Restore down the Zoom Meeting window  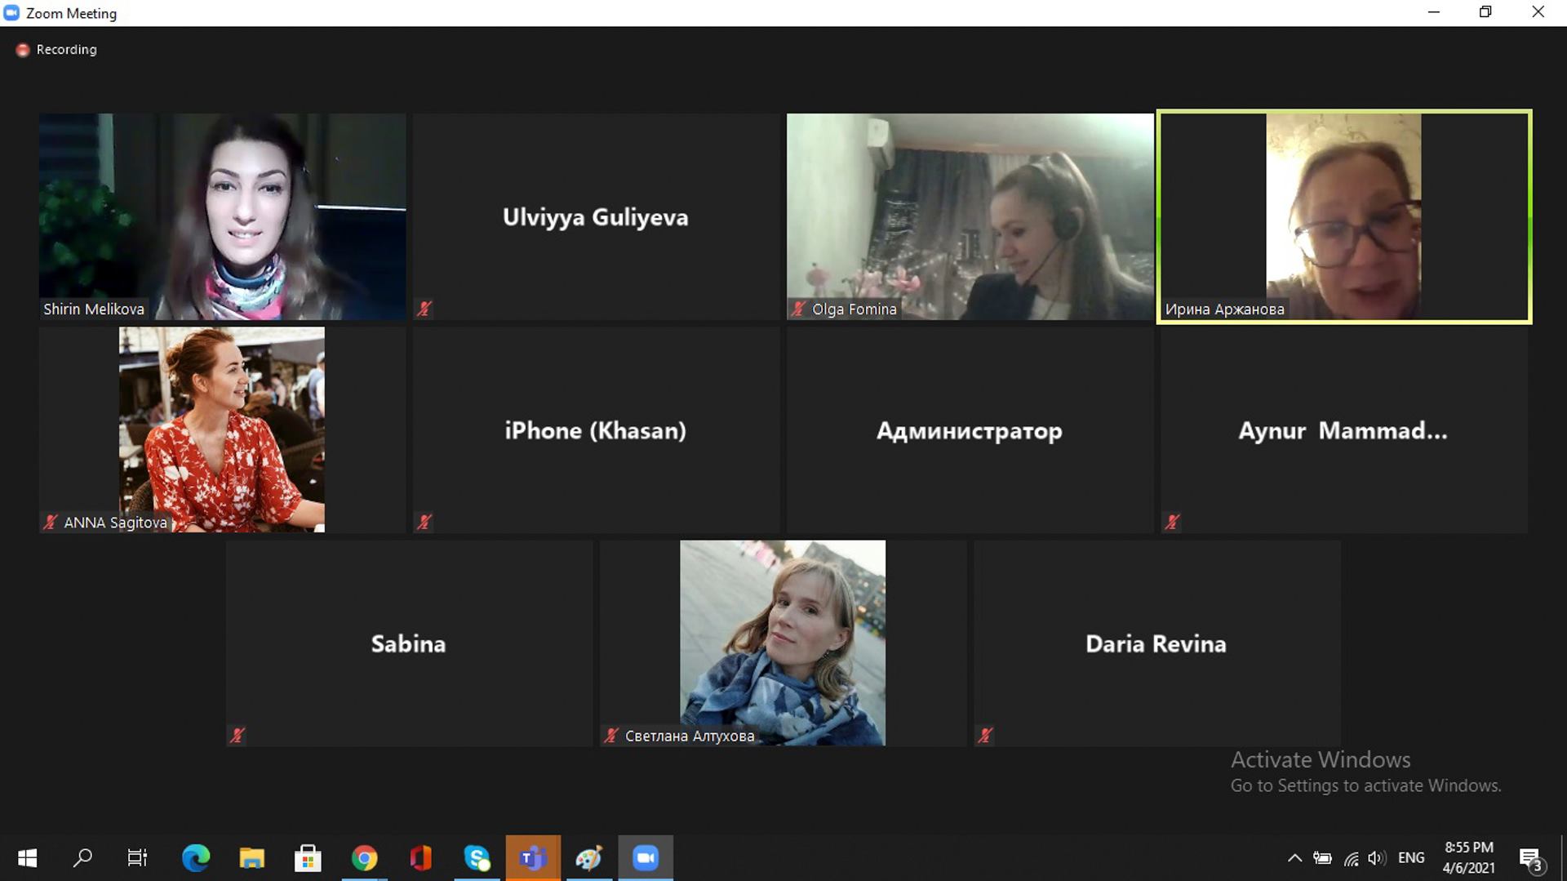coord(1485,12)
